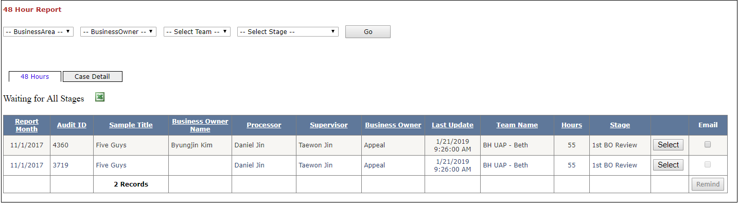Click Select for audit 4360 row
Screen dimensions: 738x203
[x=668, y=145]
